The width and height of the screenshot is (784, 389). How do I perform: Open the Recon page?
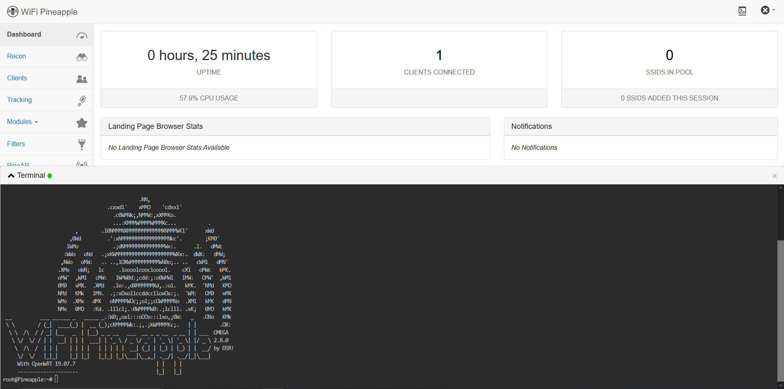click(16, 56)
